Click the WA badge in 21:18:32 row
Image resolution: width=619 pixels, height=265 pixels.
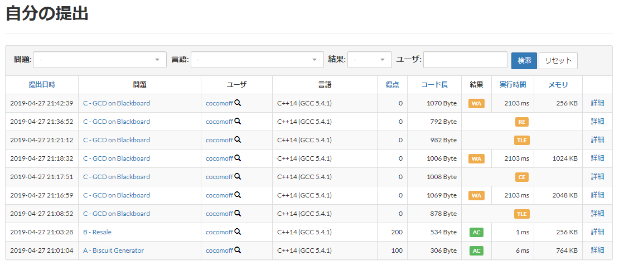pos(476,159)
